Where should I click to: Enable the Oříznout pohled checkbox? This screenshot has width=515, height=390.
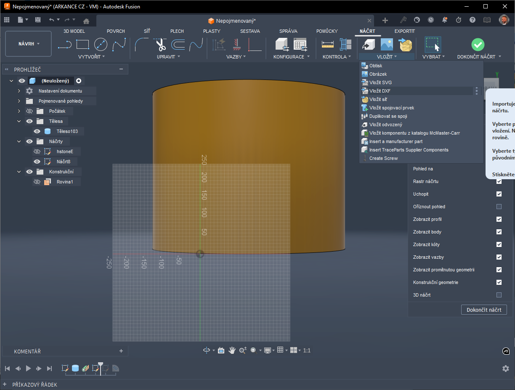tap(499, 207)
